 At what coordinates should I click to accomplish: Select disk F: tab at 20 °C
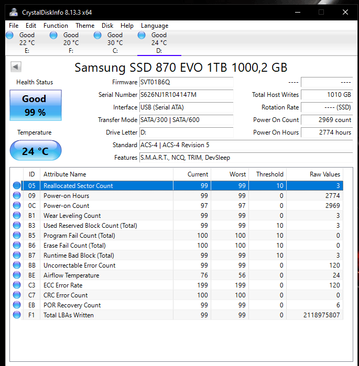tap(71, 43)
